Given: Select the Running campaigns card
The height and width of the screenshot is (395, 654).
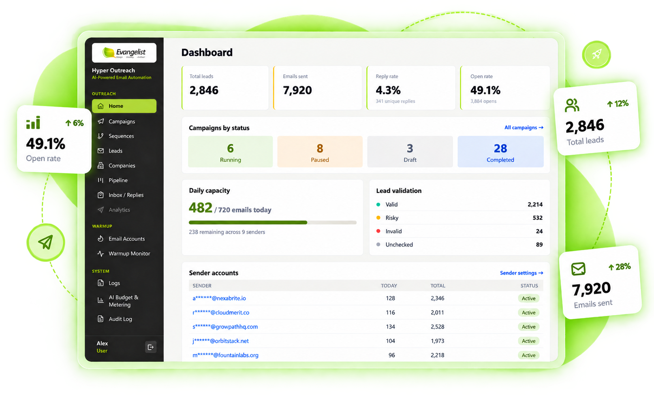Looking at the screenshot, I should point(230,152).
